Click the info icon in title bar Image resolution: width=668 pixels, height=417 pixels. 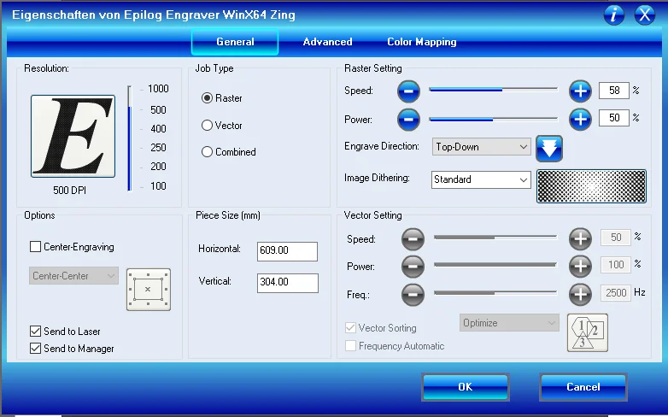click(x=614, y=15)
